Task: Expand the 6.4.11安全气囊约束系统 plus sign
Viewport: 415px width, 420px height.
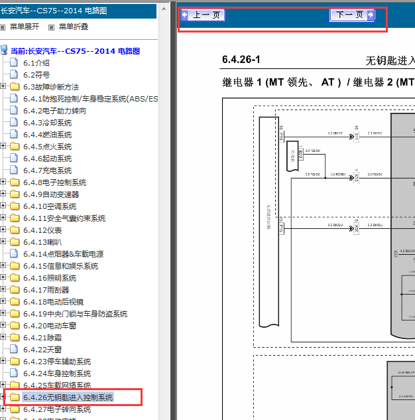Action: [x=3, y=217]
